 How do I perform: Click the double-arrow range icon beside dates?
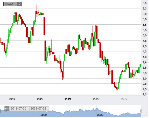pos(7,109)
